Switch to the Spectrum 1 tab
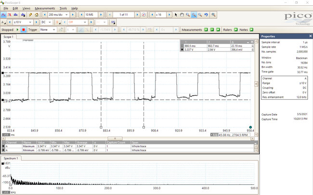Viewport: 313px width, 195px height. point(11,158)
